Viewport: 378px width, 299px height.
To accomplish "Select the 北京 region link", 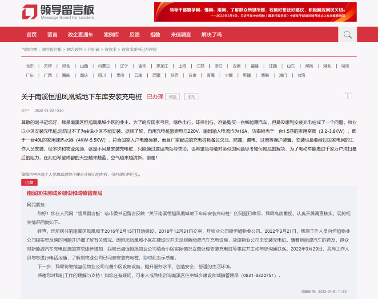I will click(x=29, y=65).
